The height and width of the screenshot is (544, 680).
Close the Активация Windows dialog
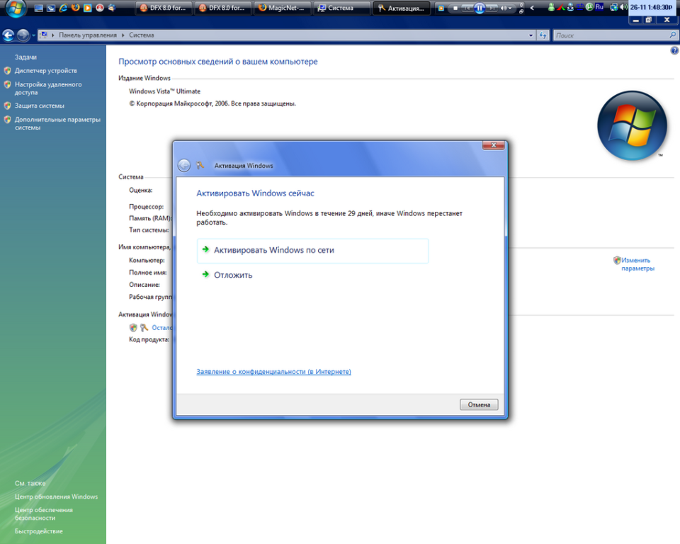pos(494,145)
